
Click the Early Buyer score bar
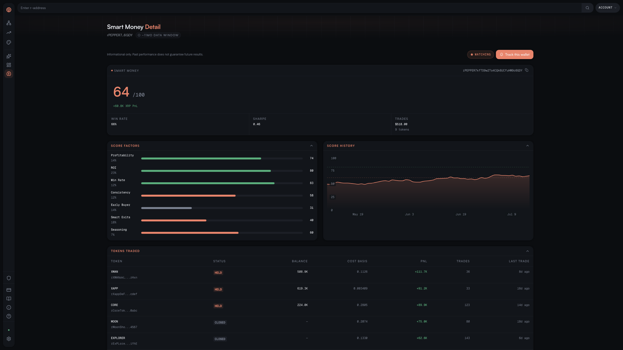[x=222, y=208]
